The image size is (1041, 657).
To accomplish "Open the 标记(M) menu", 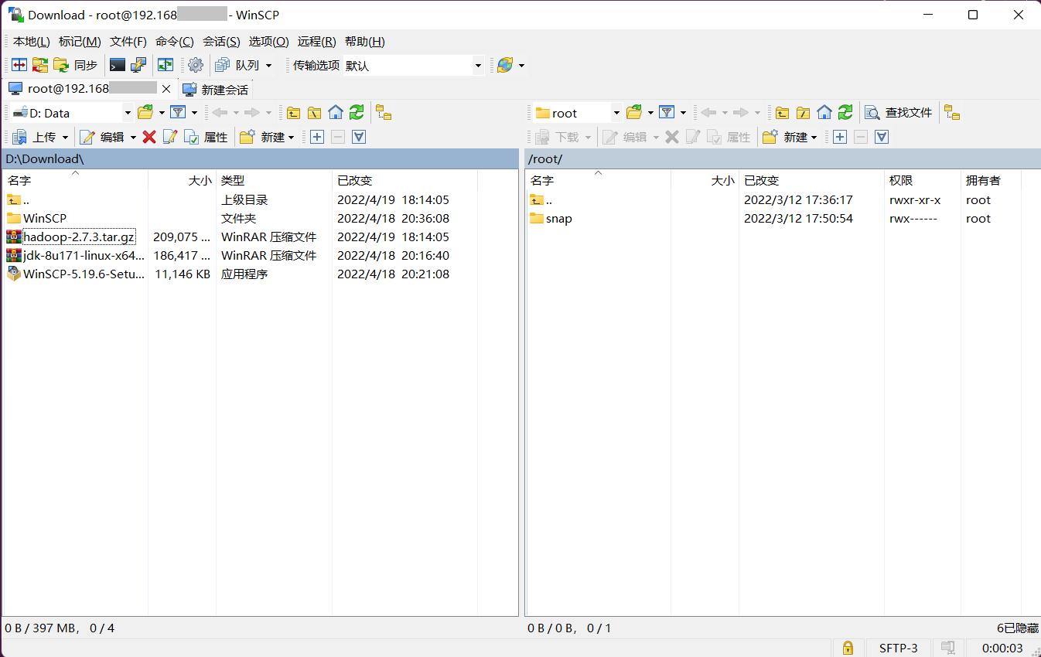I will point(80,42).
